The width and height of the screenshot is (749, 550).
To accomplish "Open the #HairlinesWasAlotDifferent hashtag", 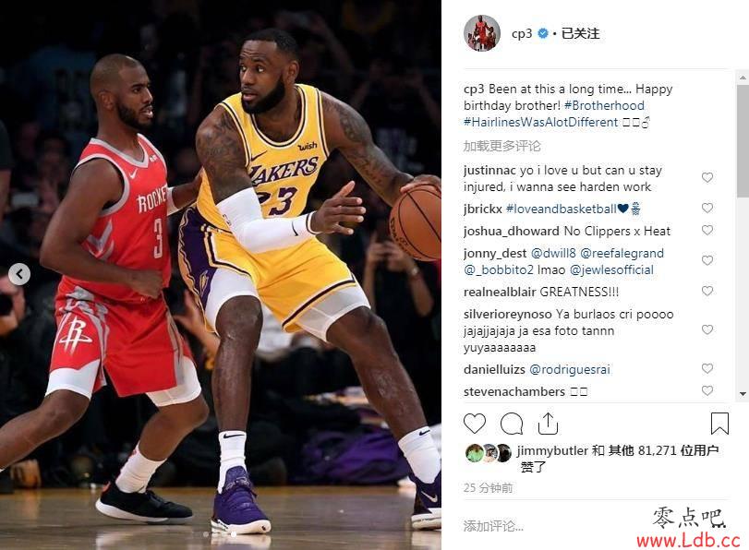I will pos(540,122).
